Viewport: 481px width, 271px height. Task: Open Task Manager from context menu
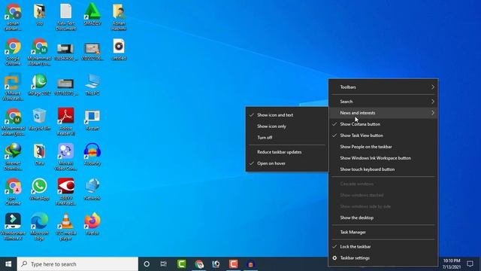pyautogui.click(x=383, y=233)
